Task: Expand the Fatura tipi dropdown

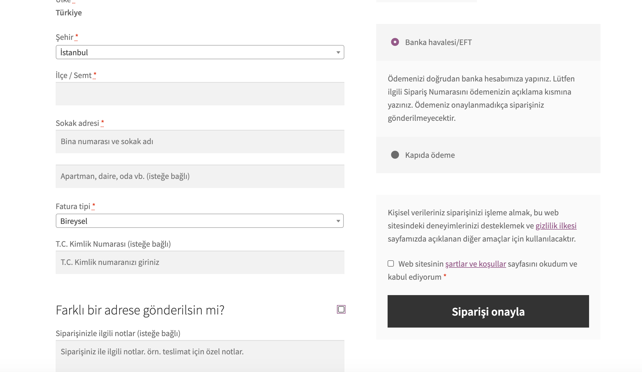Action: [199, 221]
